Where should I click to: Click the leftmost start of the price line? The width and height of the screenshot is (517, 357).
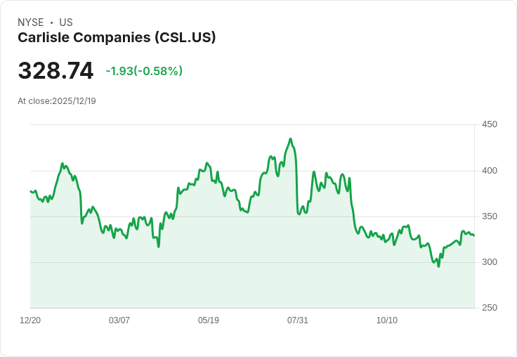point(31,191)
